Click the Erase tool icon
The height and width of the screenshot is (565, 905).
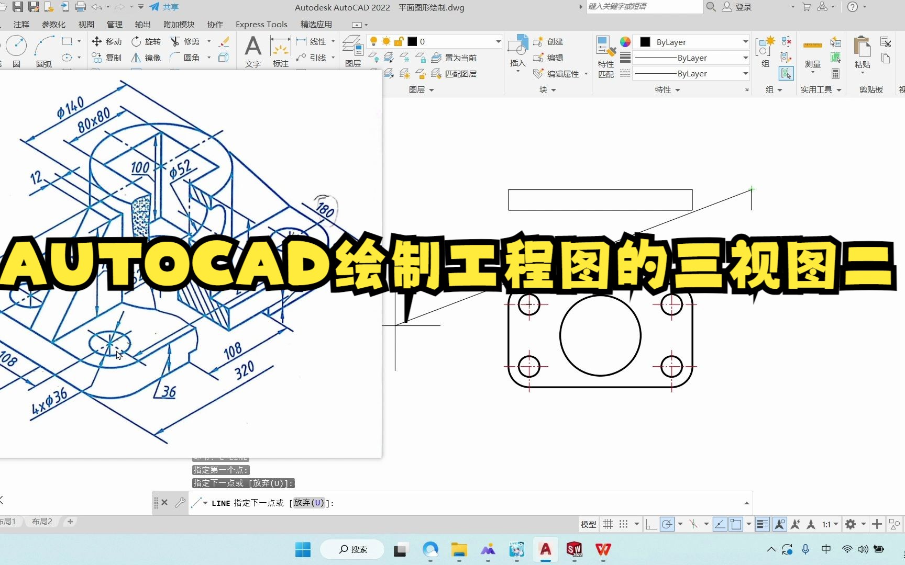[x=224, y=41]
